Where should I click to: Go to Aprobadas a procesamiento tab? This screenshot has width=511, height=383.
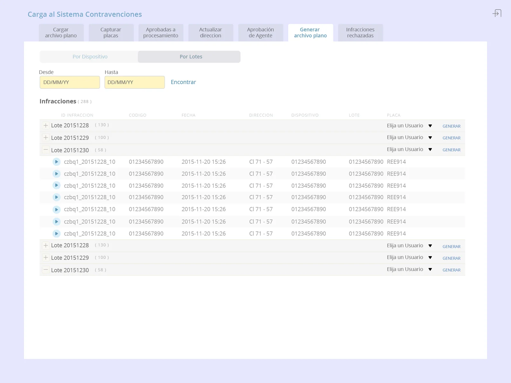coord(161,33)
